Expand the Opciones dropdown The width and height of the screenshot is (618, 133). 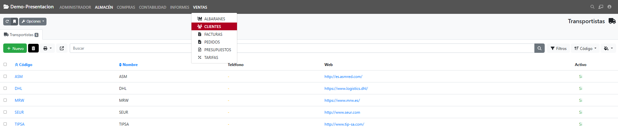33,22
